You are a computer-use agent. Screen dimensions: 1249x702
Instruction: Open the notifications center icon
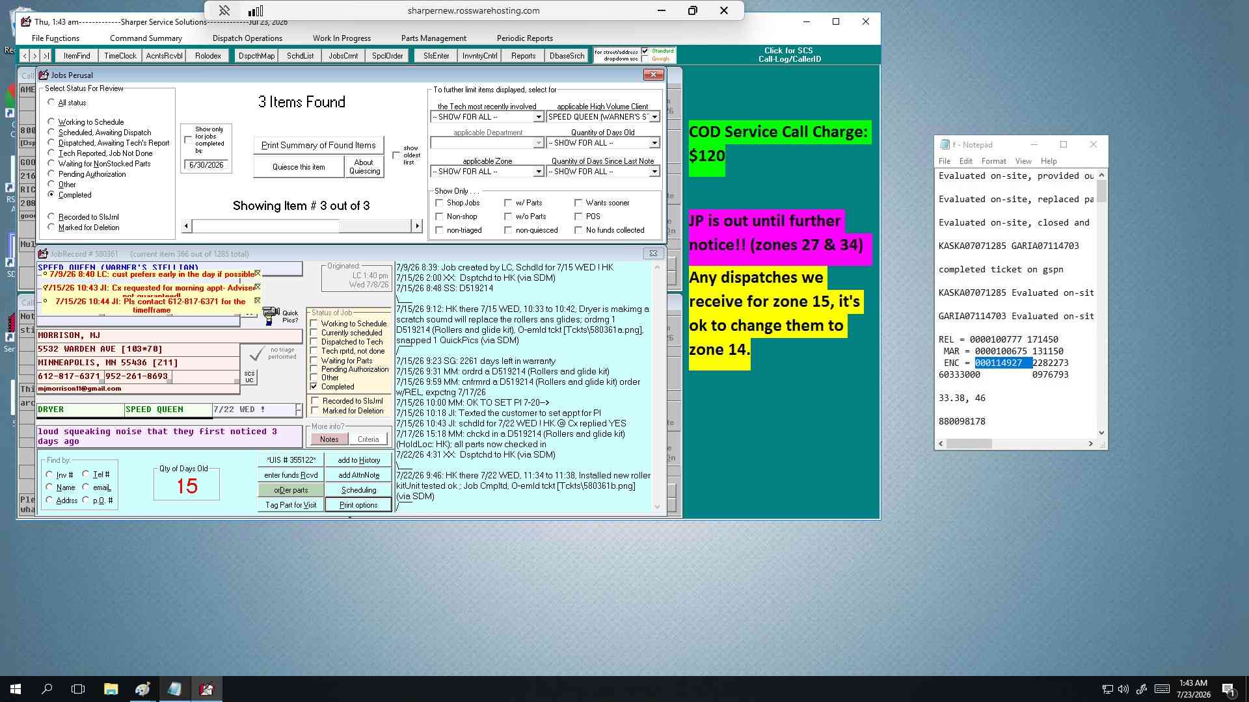tap(1228, 689)
